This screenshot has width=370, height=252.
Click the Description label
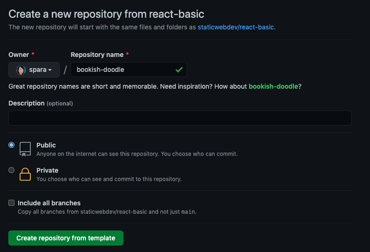point(27,103)
